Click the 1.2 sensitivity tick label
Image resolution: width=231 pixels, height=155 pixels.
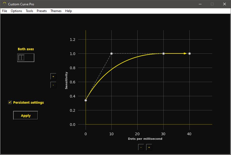tap(72, 40)
